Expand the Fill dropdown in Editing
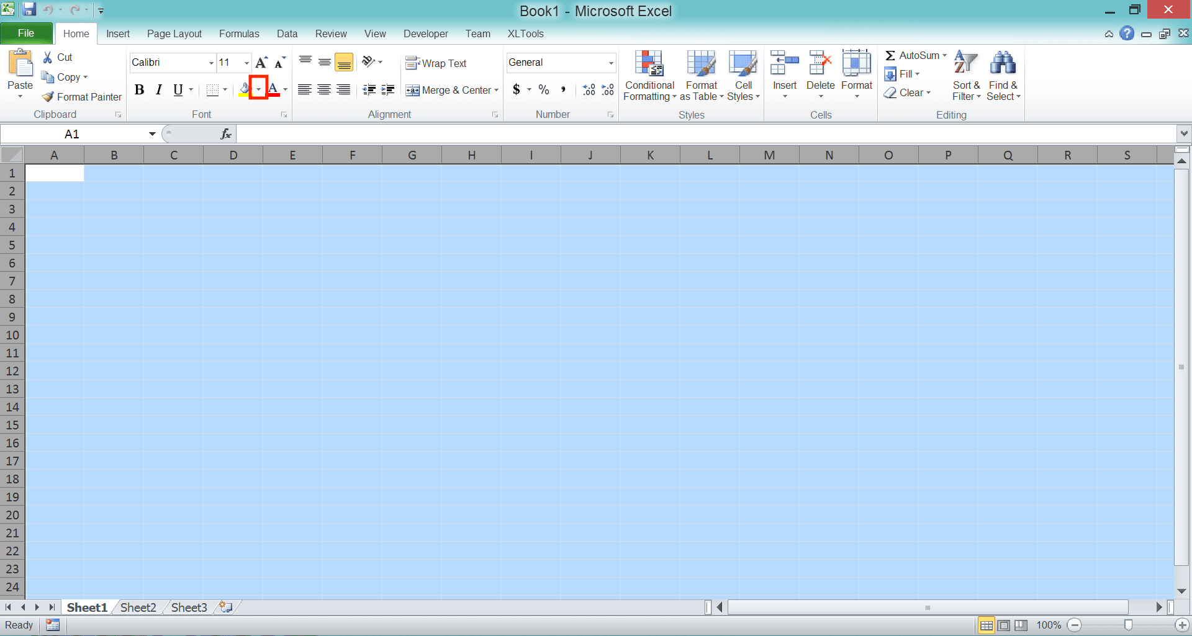 pos(918,74)
